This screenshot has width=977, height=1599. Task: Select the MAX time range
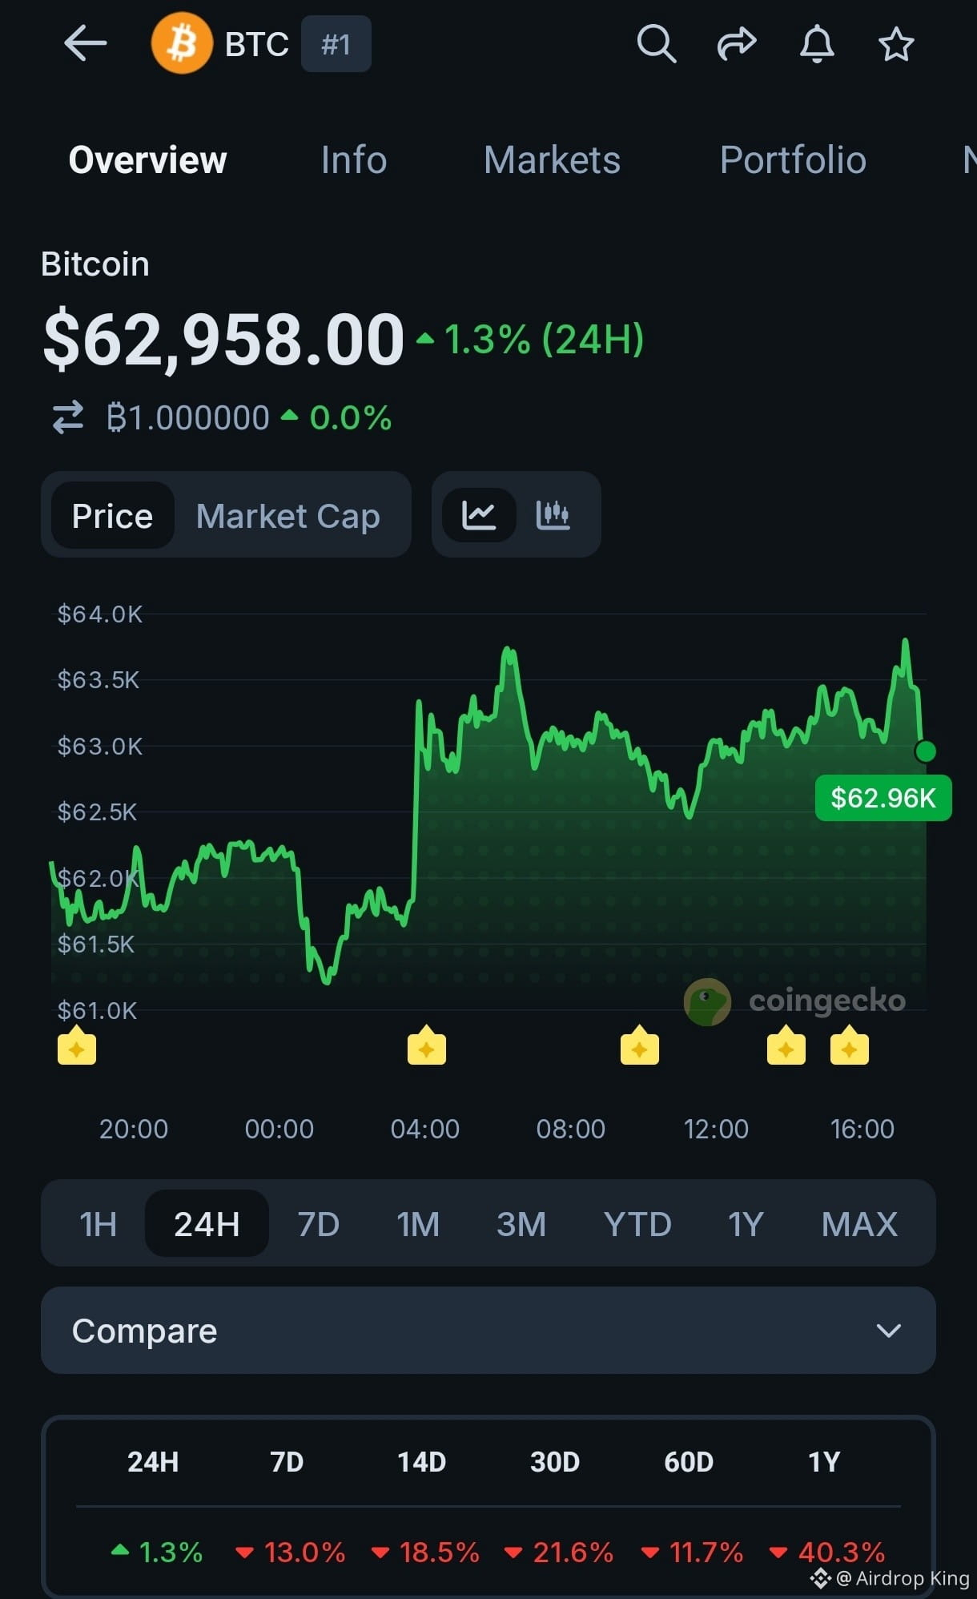point(859,1223)
